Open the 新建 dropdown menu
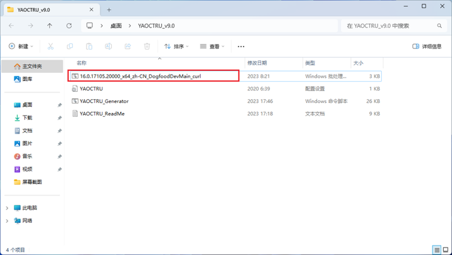Screen dimensions: 452x255 click(21, 46)
